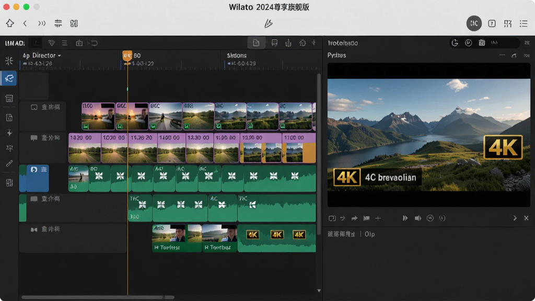The image size is (535, 301).
Task: Click the boxed T icon at top right
Action: tap(492, 23)
